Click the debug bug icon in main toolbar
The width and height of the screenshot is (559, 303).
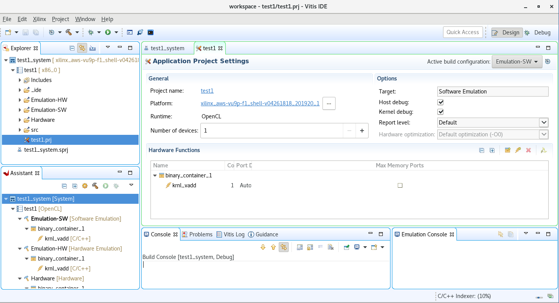(91, 33)
